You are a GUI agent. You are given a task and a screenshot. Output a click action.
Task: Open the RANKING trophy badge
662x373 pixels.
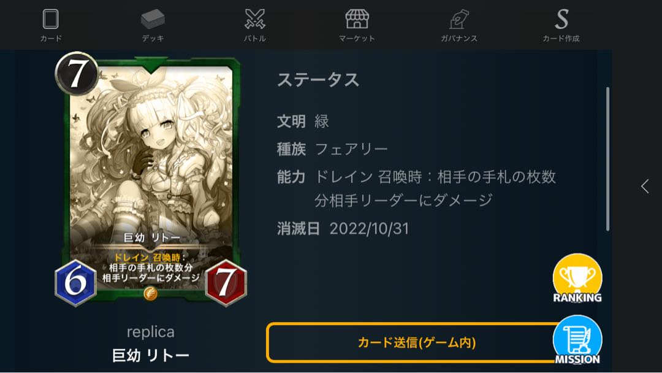tap(577, 279)
